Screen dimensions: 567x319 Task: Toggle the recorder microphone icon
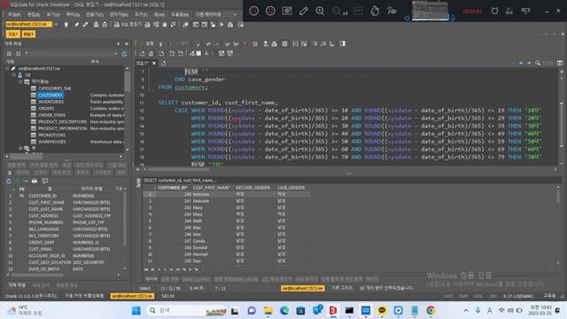[x=453, y=18]
